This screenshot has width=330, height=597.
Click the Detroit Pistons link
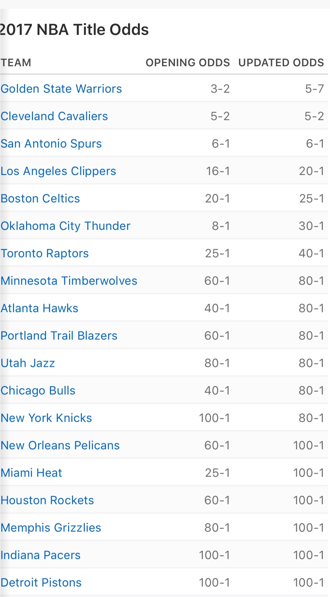(41, 583)
